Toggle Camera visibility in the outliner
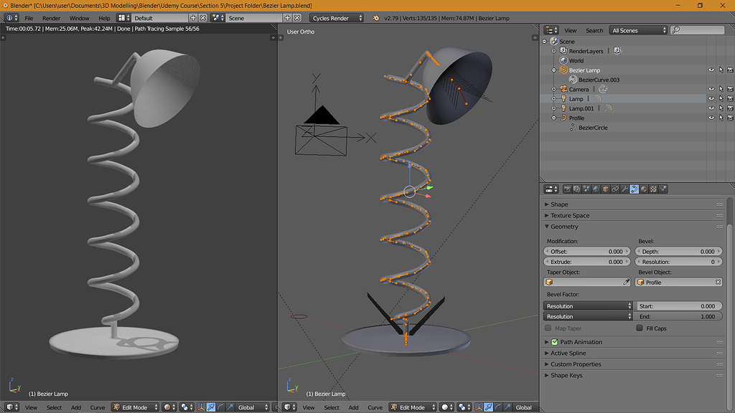Viewport: 735px width, 413px height. pyautogui.click(x=712, y=89)
